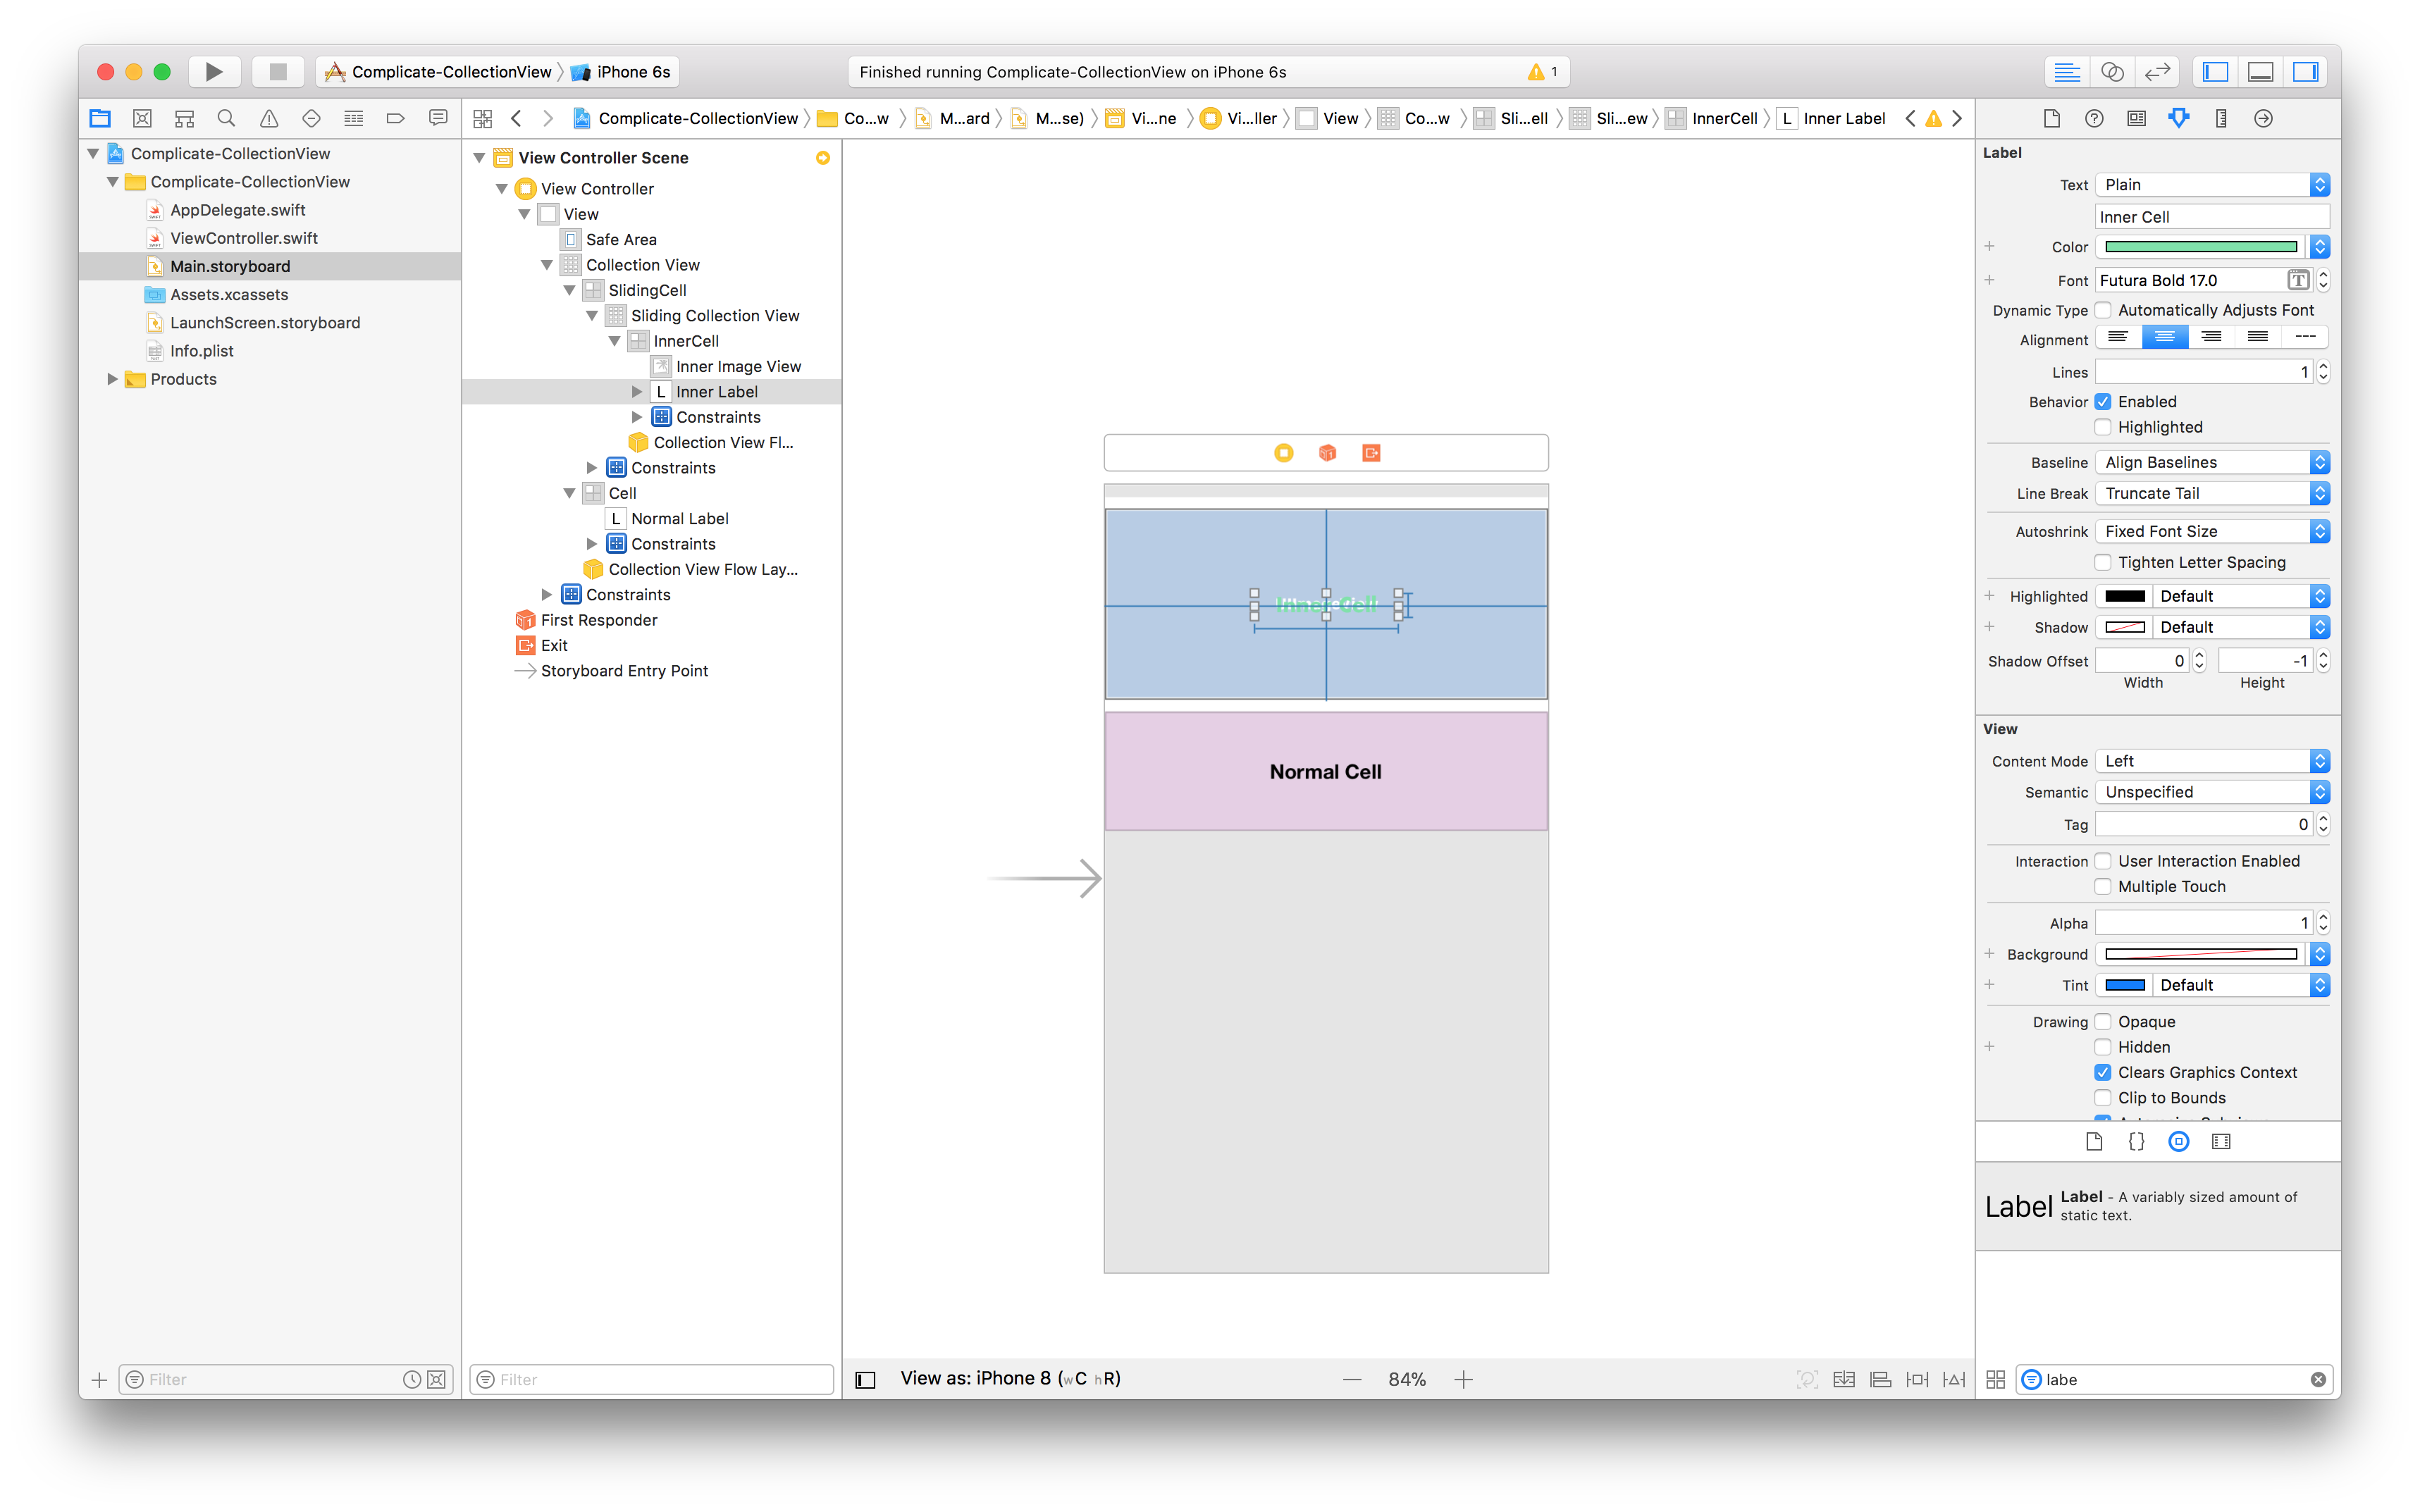Toggle Automatically Adjusts Font checkbox
This screenshot has height=1512, width=2420.
2103,310
